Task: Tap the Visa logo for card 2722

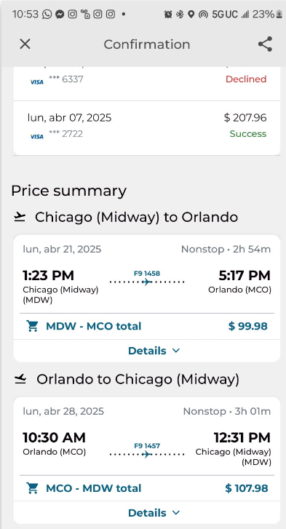Action: 37,137
